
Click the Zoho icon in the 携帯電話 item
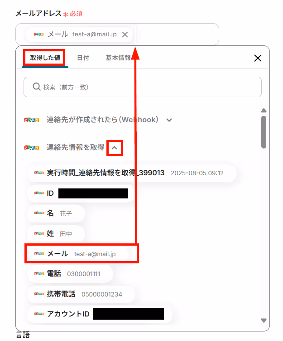(x=39, y=294)
